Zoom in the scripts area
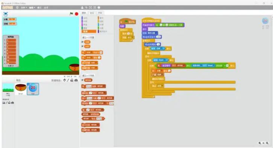Viewport: 273px width, 148px height. pos(267,143)
